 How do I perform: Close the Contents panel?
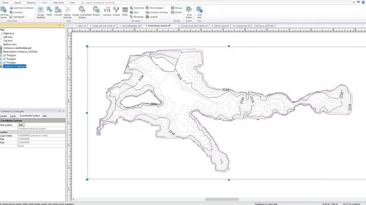[x=63, y=25]
